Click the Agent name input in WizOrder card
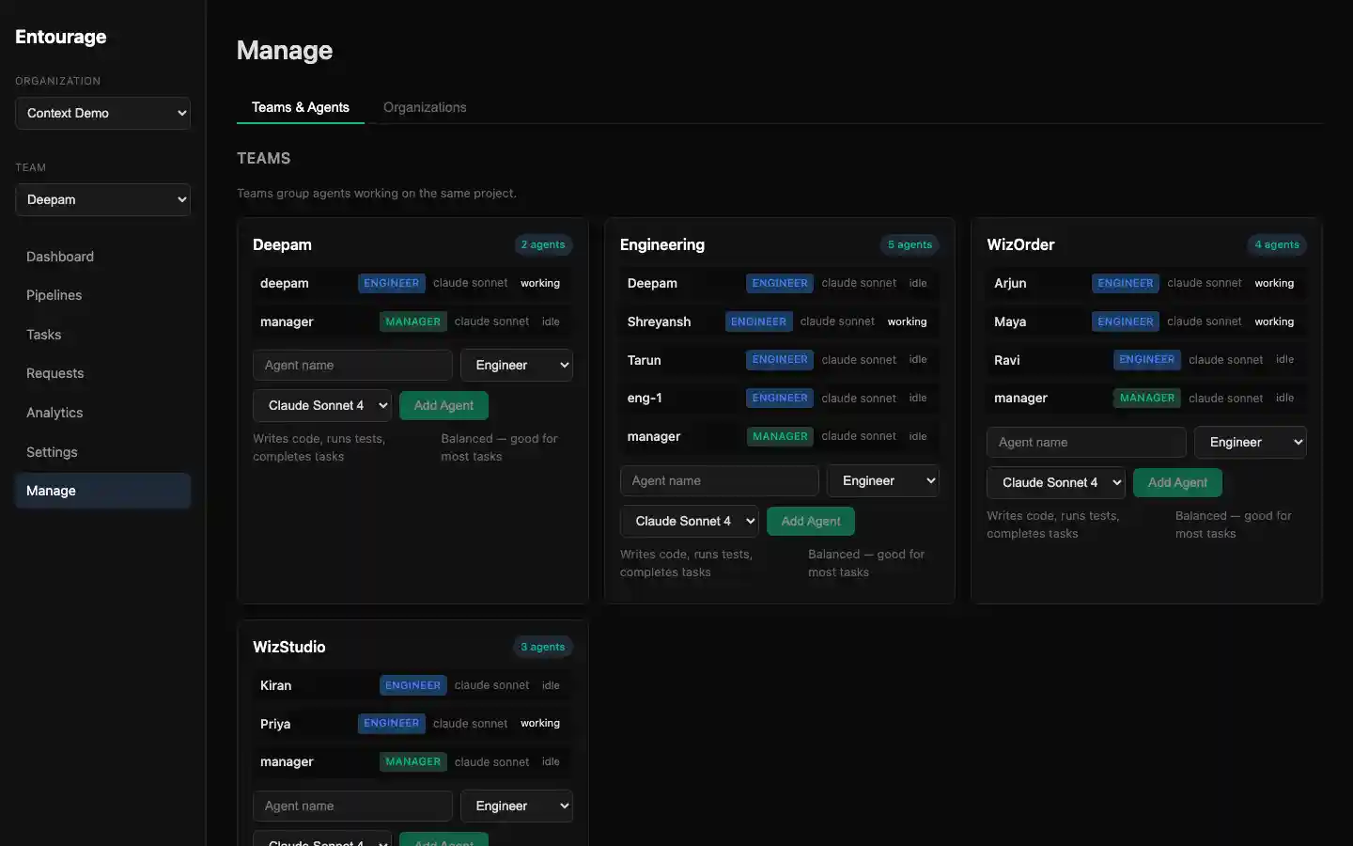Image resolution: width=1353 pixels, height=846 pixels. [1086, 442]
